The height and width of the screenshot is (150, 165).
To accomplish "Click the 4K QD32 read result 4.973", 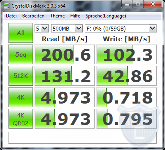I will pyautogui.click(x=65, y=119).
